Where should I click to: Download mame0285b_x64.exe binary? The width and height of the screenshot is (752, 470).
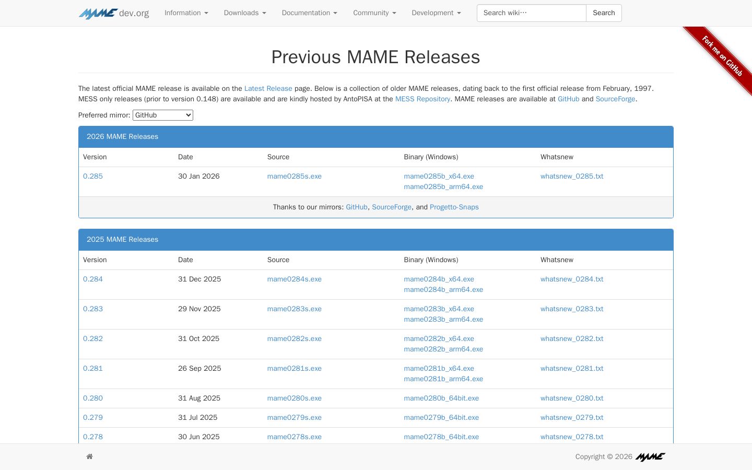point(439,177)
